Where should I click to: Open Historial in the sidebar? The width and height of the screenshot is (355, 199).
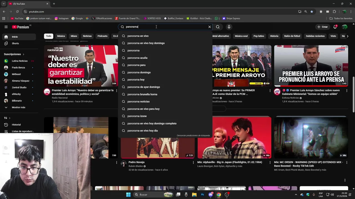19,125
